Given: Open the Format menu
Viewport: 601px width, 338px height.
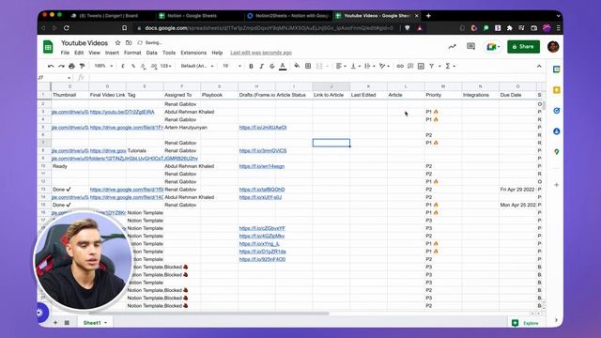Looking at the screenshot, I should point(132,53).
